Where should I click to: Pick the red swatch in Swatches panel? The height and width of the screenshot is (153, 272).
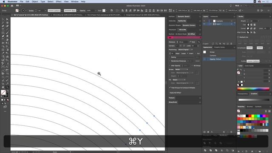tap(250, 116)
